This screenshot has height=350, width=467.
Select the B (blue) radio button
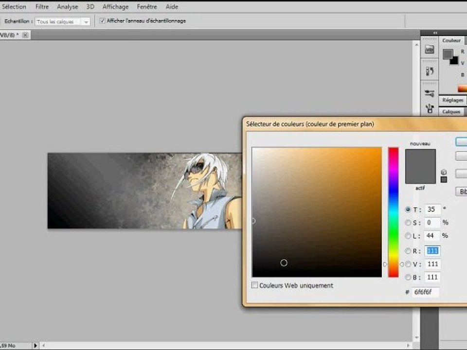point(408,278)
